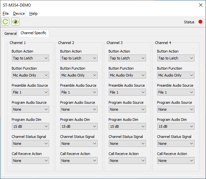Click the red Status indicator
Screen dimensions: 206x179
pos(200,22)
